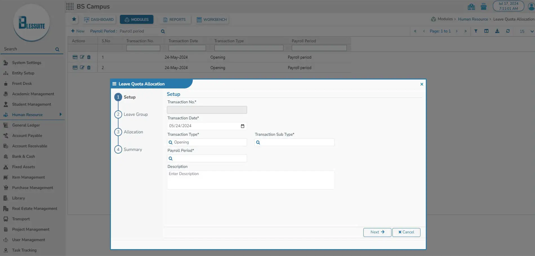
Task: Open calendar picker in Transaction Date field
Action: (242, 126)
